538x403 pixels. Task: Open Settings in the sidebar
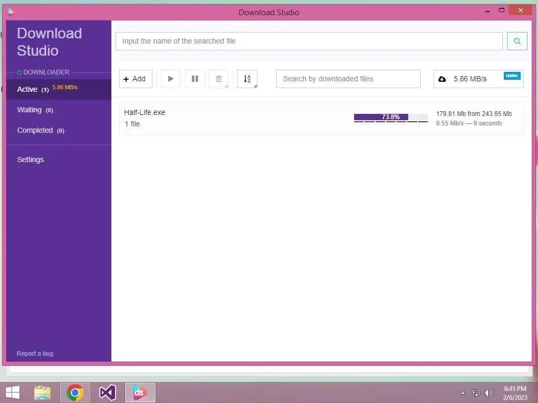point(30,160)
